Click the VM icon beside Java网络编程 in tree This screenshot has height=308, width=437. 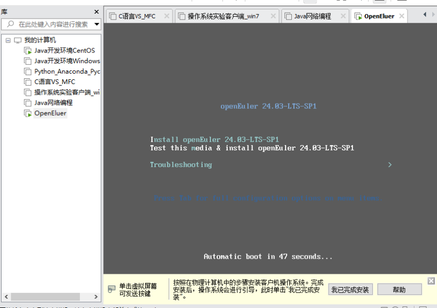pyautogui.click(x=27, y=103)
